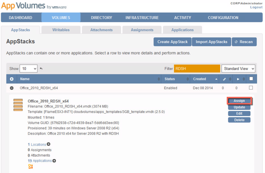Viewport: 265px width, 173px height.
Task: Click the Create AppStack button
Action: coord(173,42)
